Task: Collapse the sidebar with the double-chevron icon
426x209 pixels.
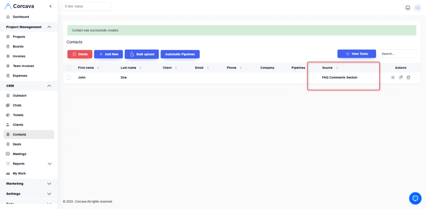Action: point(50,6)
